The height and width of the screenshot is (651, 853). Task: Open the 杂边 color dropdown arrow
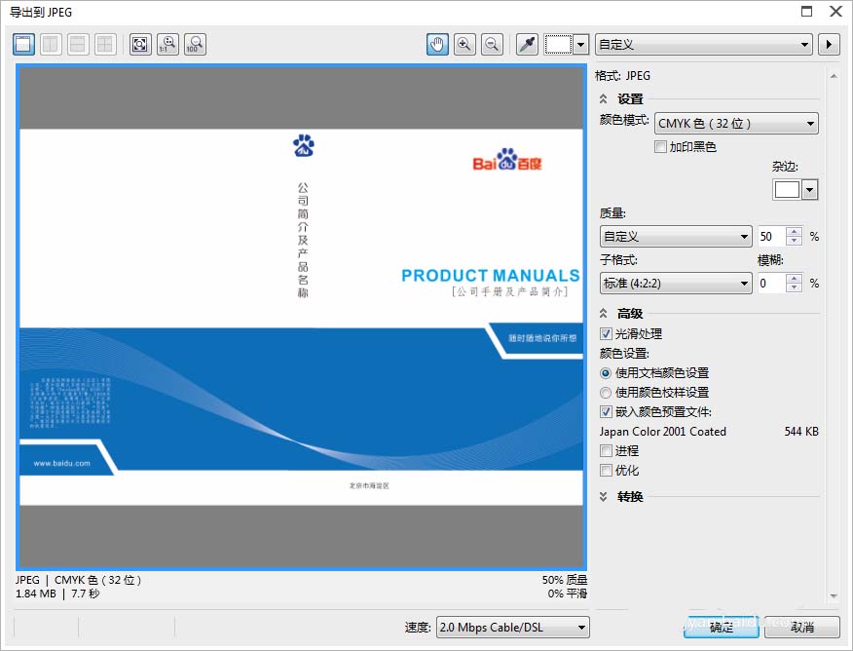tap(810, 189)
